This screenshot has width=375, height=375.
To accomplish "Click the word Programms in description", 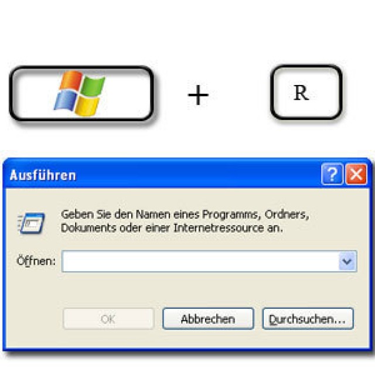I will [x=231, y=215].
